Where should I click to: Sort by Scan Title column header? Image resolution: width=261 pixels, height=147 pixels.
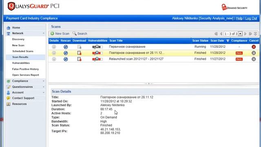pos(116,41)
